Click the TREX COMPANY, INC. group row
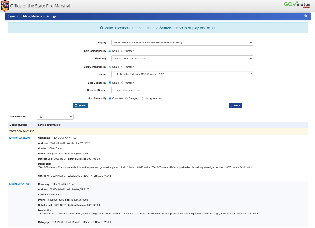This screenshot has width=315, height=228. tap(158, 131)
